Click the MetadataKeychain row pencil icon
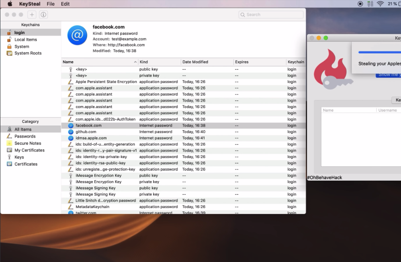Viewport: 401px width, 262px height. click(70, 207)
